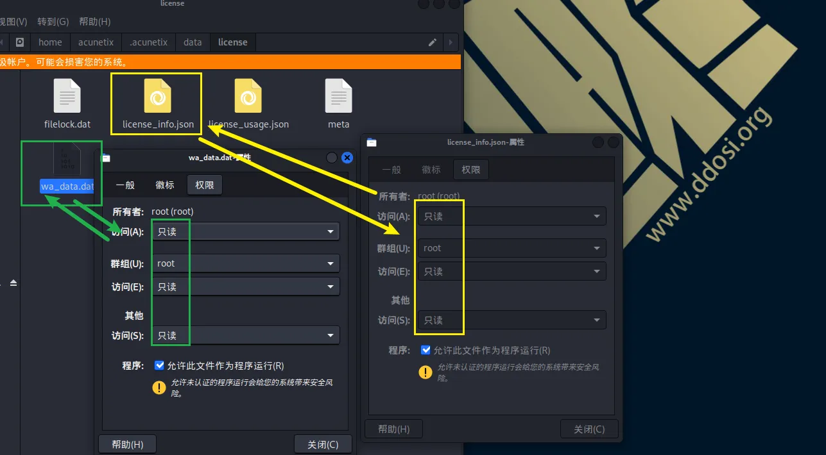Viewport: 826px width, 455px height.
Task: Switch to 一般 tab in license_info.json properties
Action: click(x=391, y=170)
